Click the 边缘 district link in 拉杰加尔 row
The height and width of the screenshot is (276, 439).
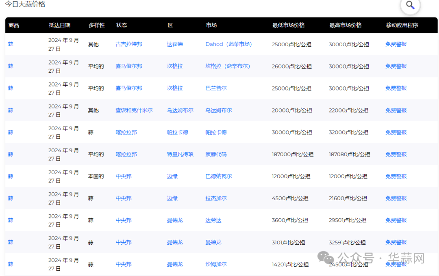pyautogui.click(x=172, y=198)
